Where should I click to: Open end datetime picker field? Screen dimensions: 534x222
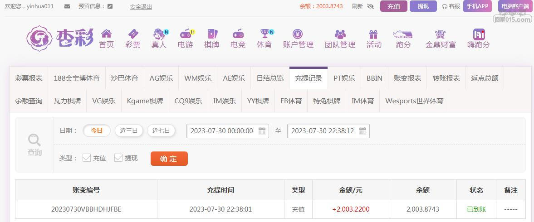click(328, 131)
